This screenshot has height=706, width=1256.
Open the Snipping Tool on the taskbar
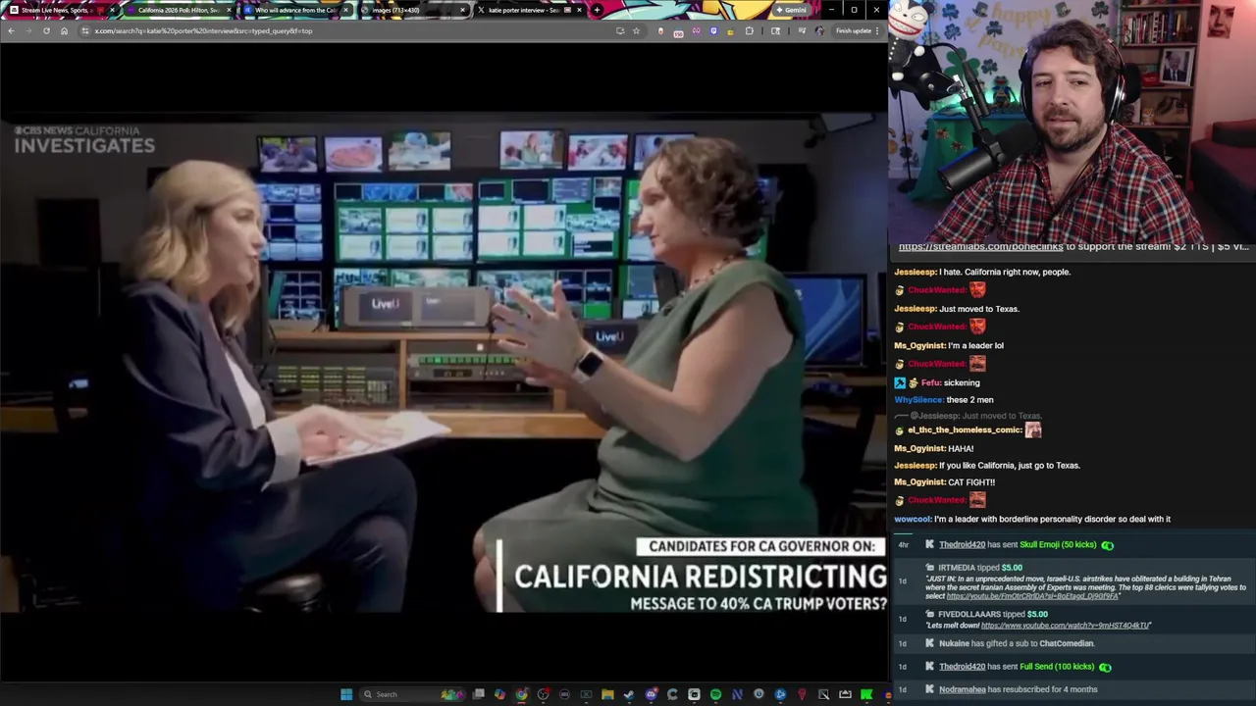pyautogui.click(x=824, y=694)
